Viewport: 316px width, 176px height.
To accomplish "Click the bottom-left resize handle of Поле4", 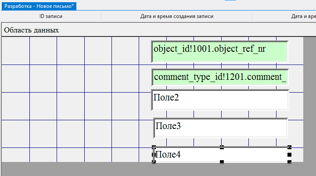I will click(154, 162).
